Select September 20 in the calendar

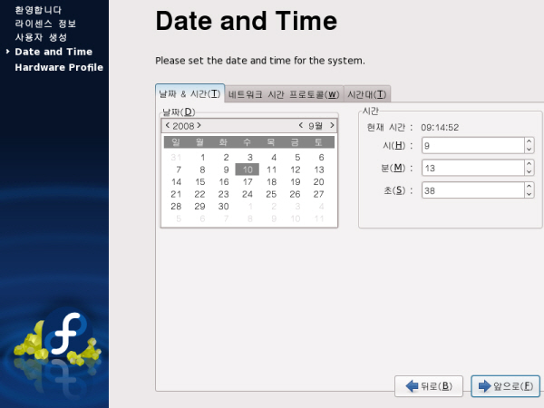tap(318, 182)
